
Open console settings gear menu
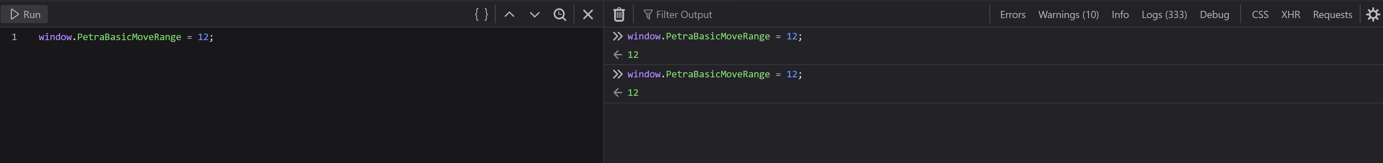pyautogui.click(x=1372, y=14)
